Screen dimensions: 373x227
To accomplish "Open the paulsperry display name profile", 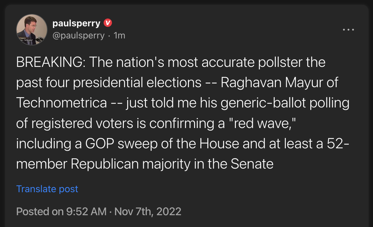I will coord(76,23).
